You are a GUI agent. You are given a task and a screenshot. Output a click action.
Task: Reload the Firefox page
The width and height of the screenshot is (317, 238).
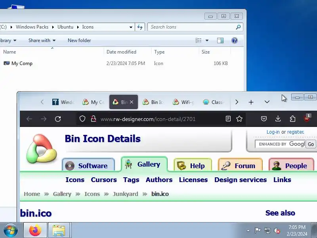point(58,119)
